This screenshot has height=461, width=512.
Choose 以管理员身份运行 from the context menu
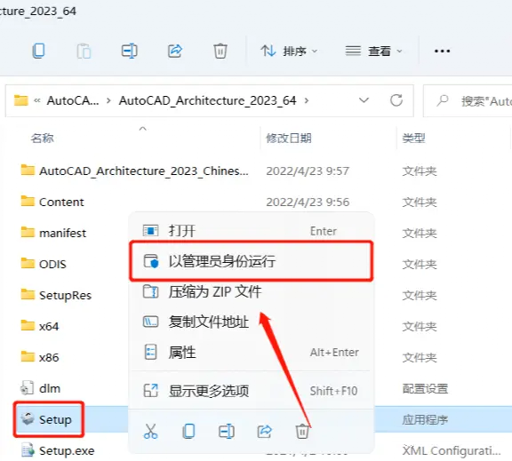coord(251,261)
